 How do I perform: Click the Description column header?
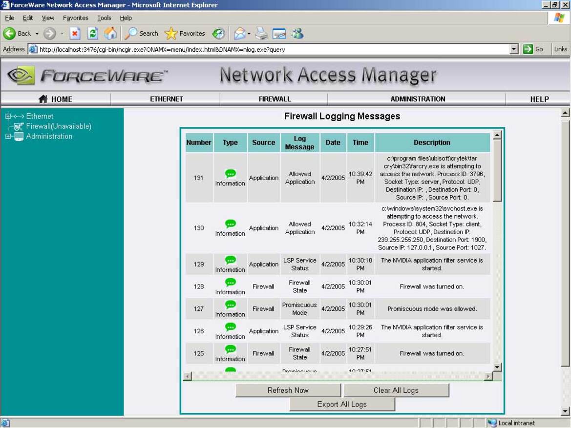432,143
